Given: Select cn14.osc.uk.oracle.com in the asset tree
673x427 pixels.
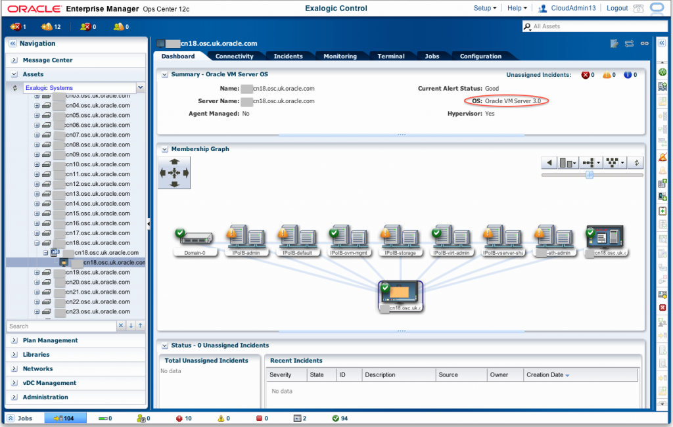Looking at the screenshot, I should coord(97,204).
